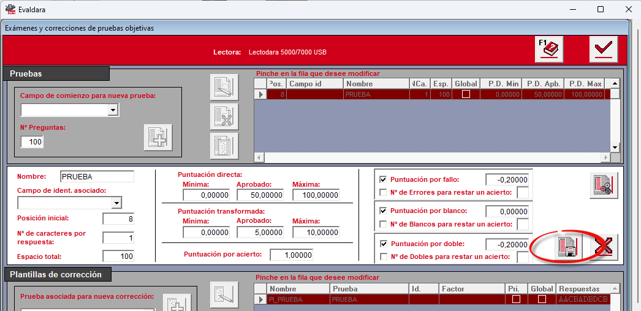The image size is (641, 311).
Task: Click the tests grid vertical scrollbar up arrow
Action: tap(615, 84)
